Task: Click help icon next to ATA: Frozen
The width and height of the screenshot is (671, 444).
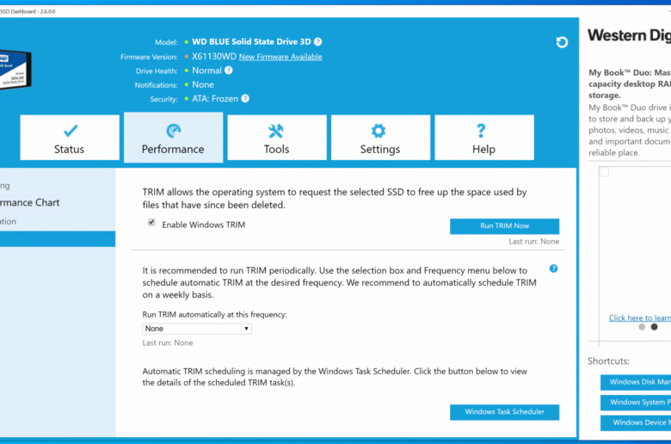Action: (x=245, y=98)
